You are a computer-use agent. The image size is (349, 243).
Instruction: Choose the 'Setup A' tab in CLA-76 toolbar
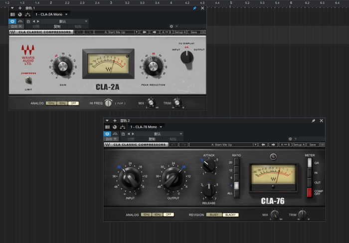pyautogui.click(x=299, y=145)
